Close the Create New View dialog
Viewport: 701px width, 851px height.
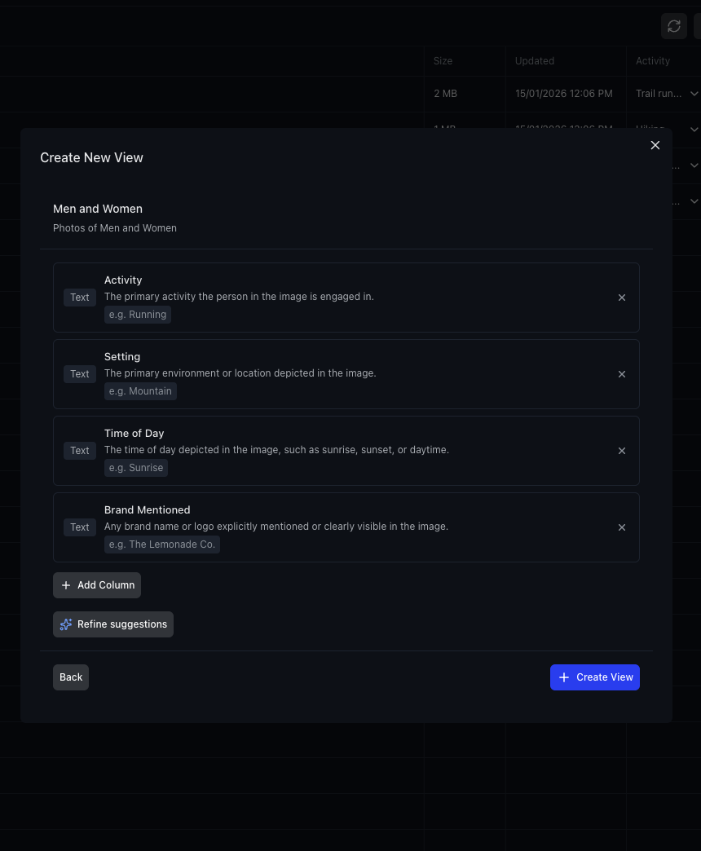click(x=655, y=145)
